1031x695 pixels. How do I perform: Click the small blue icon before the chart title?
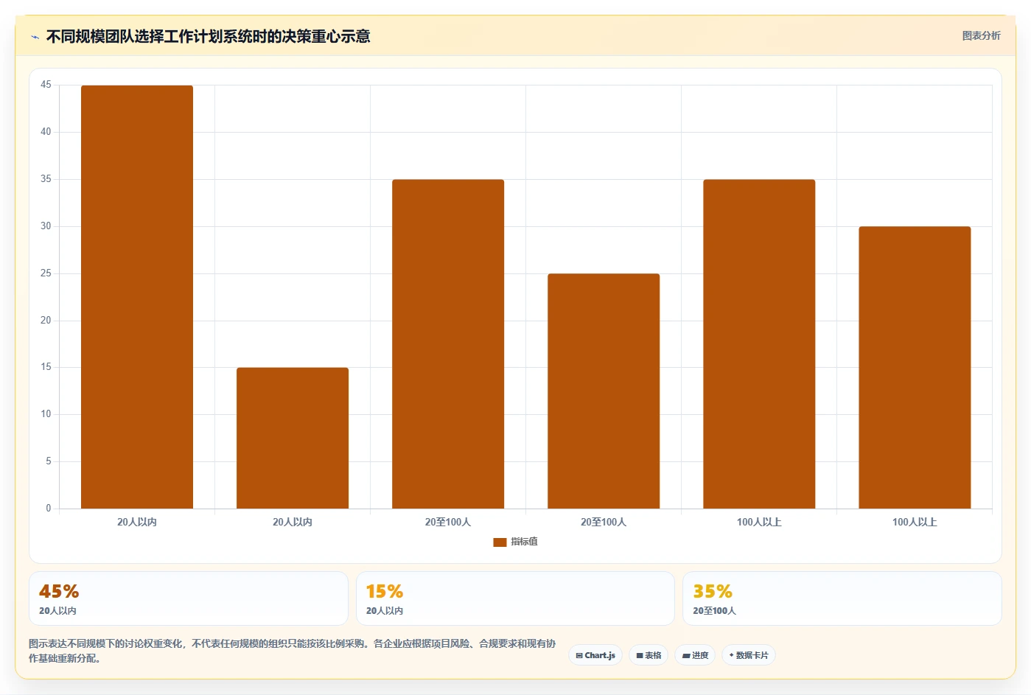(35, 37)
